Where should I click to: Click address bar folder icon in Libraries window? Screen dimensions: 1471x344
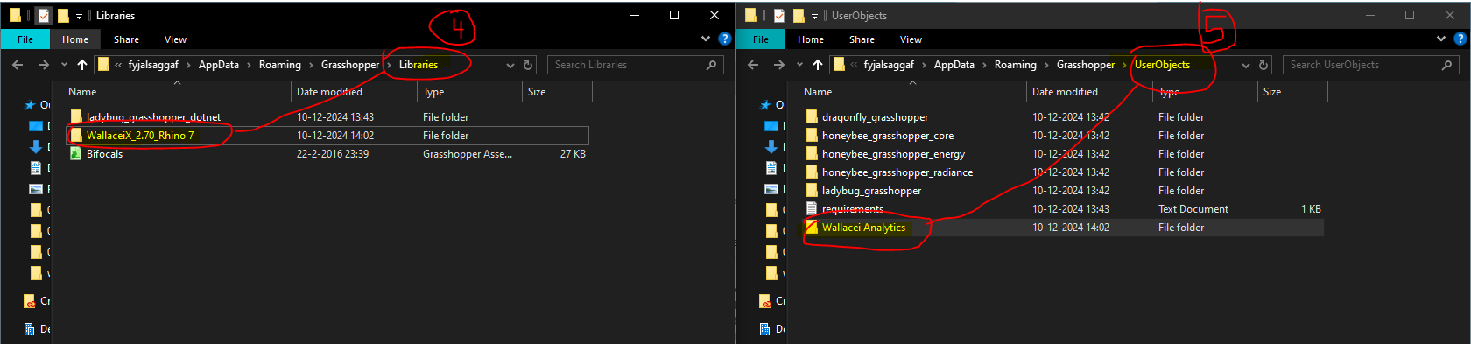point(104,65)
